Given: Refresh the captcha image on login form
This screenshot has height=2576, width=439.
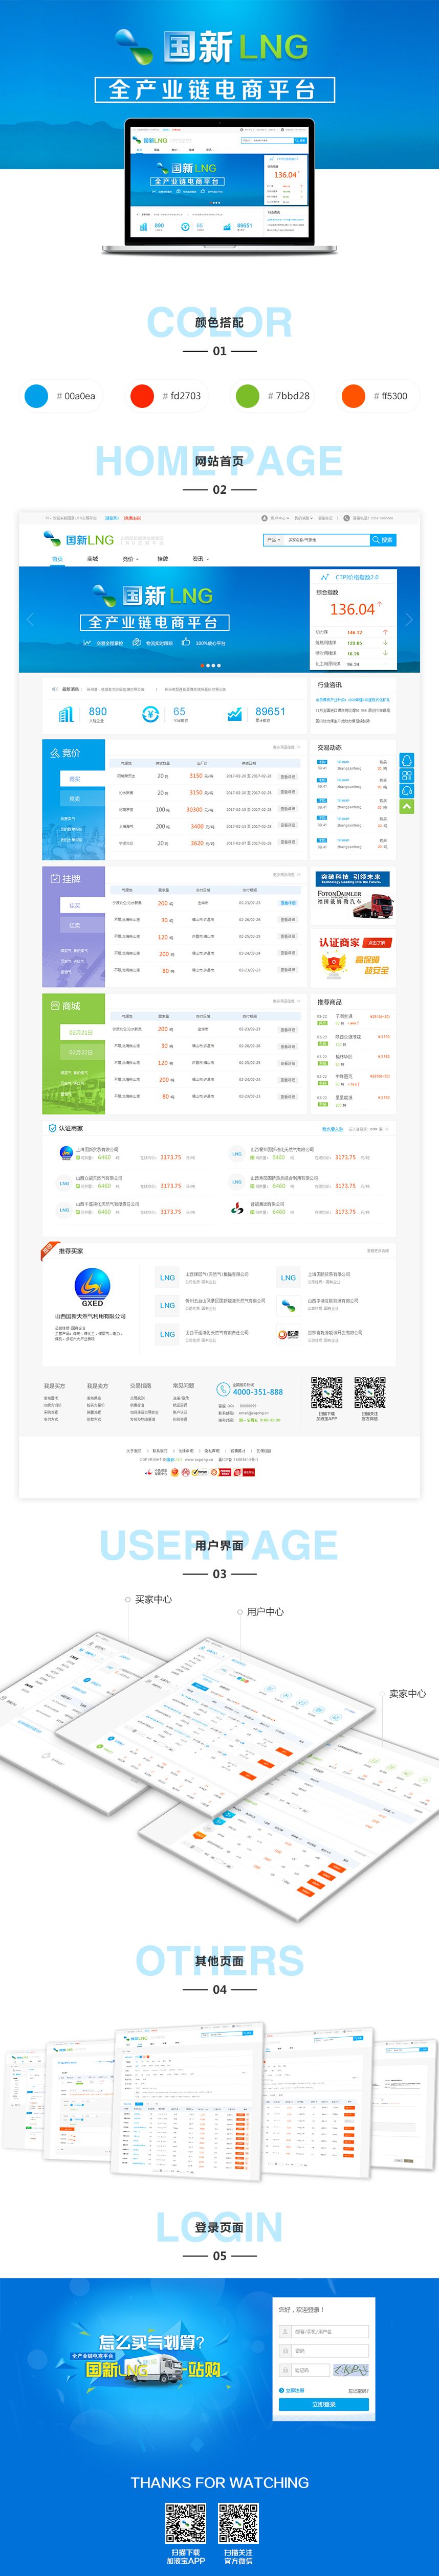Looking at the screenshot, I should coord(351,2369).
